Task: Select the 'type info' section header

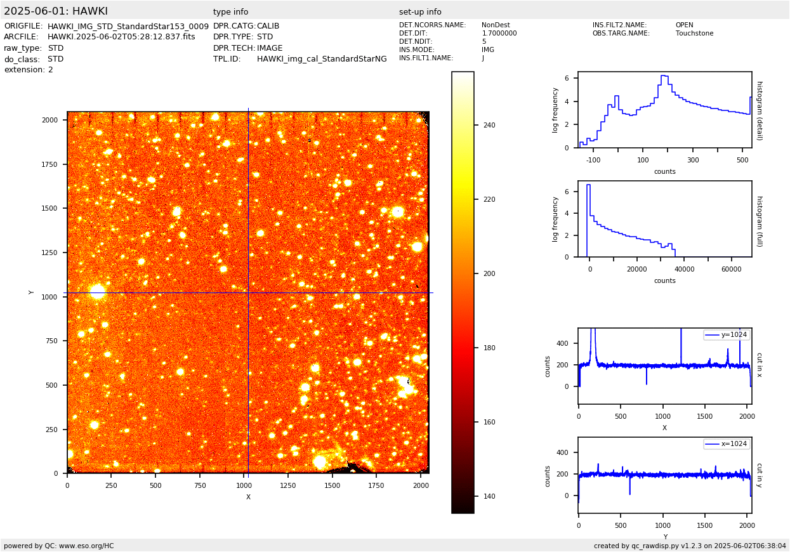Action: (x=230, y=12)
